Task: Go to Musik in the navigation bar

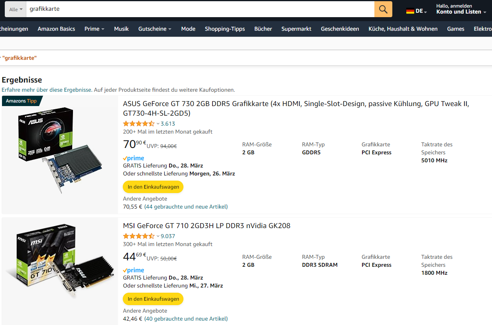Action: coord(121,29)
